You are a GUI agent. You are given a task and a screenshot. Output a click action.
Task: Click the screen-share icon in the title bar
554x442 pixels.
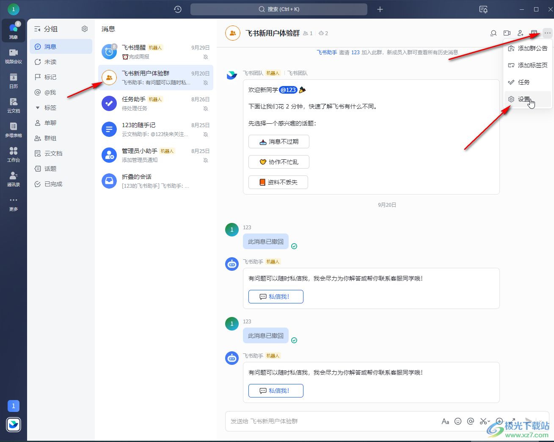483,9
